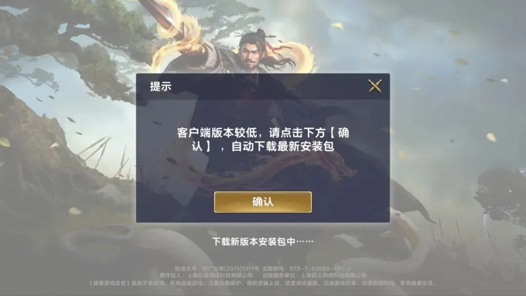Click the 下载新版本安装包中 status text
This screenshot has height=296, width=526.
263,241
